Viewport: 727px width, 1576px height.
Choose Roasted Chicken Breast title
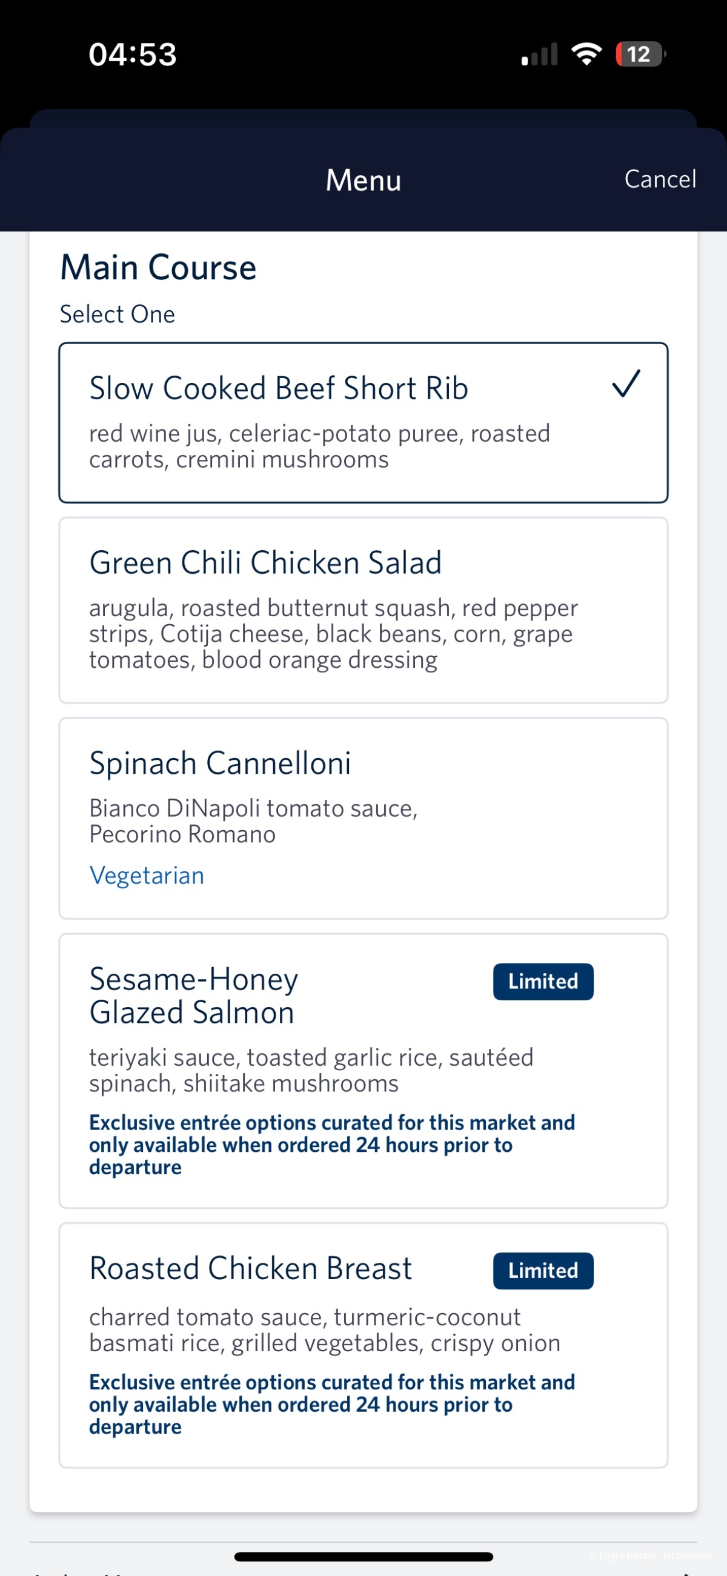click(251, 1268)
